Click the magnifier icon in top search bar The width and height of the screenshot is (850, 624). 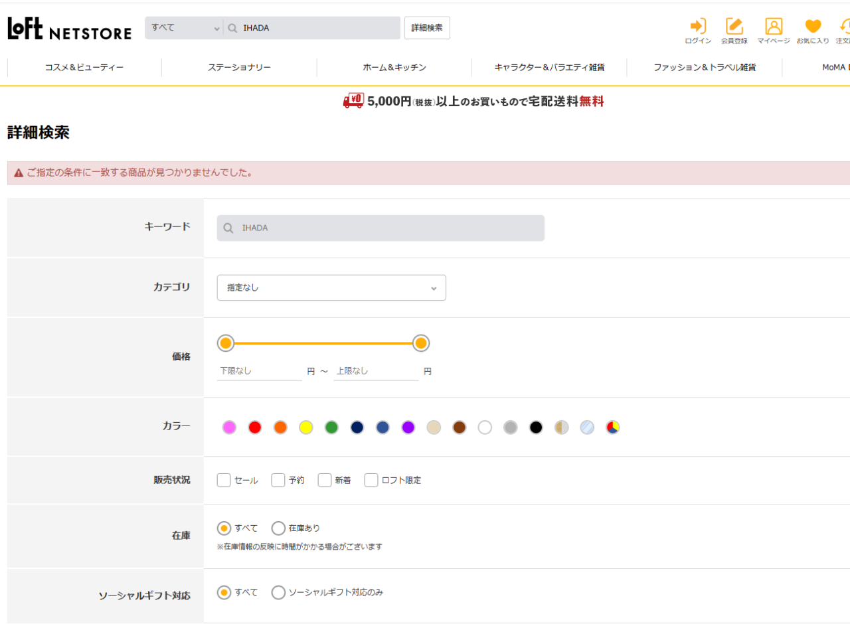click(233, 29)
